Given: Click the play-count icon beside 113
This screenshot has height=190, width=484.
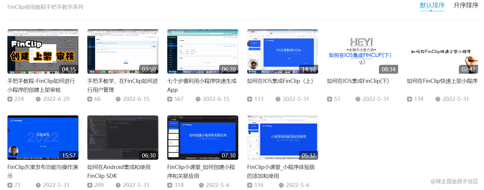Looking at the screenshot, I should pyautogui.click(x=250, y=99).
